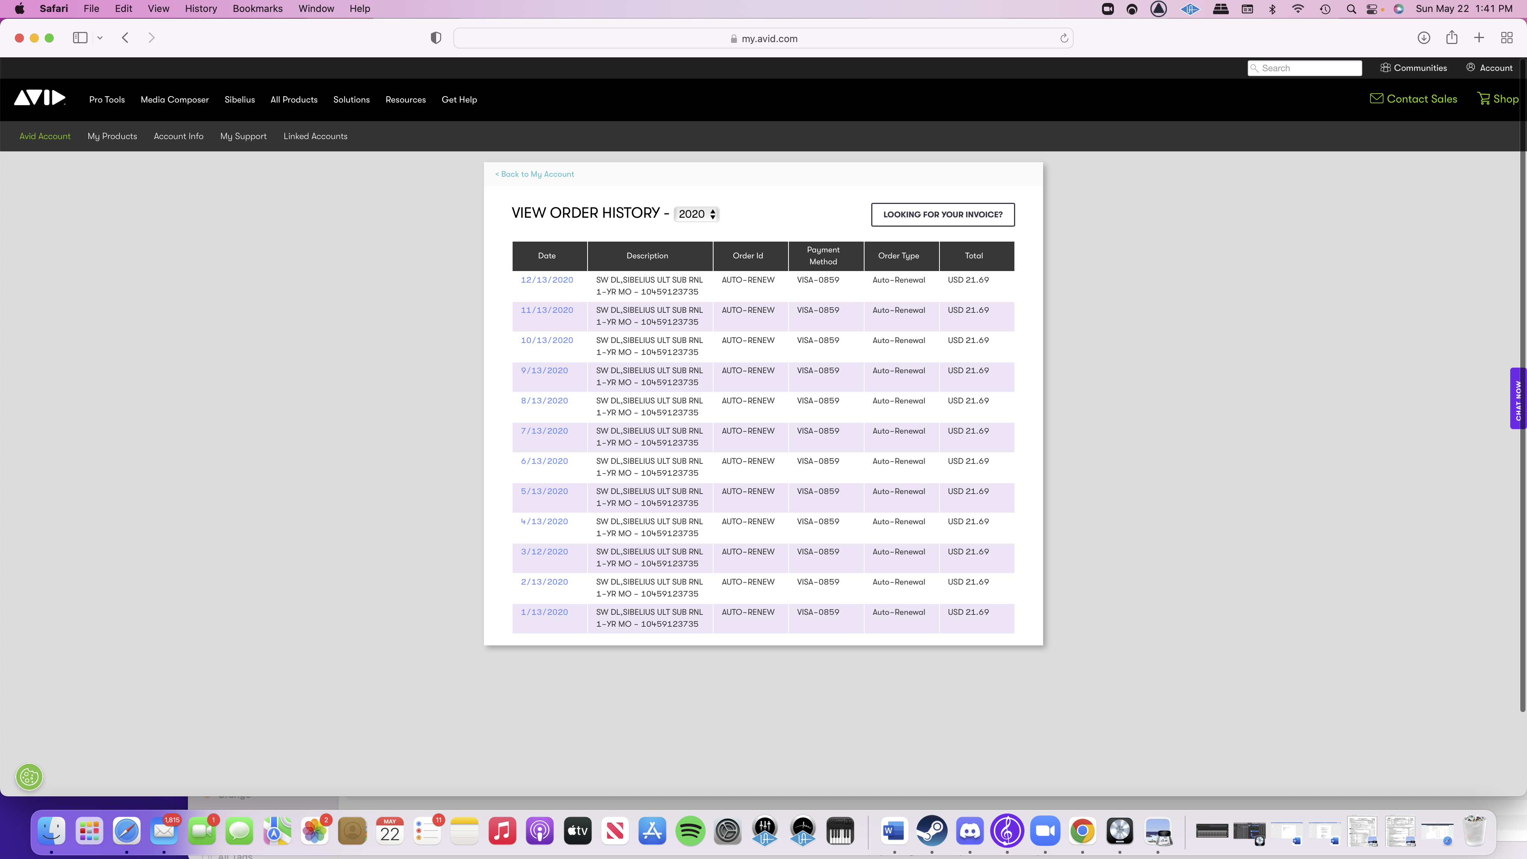
Task: Click the Contact Sales envelope link
Action: (x=1413, y=99)
